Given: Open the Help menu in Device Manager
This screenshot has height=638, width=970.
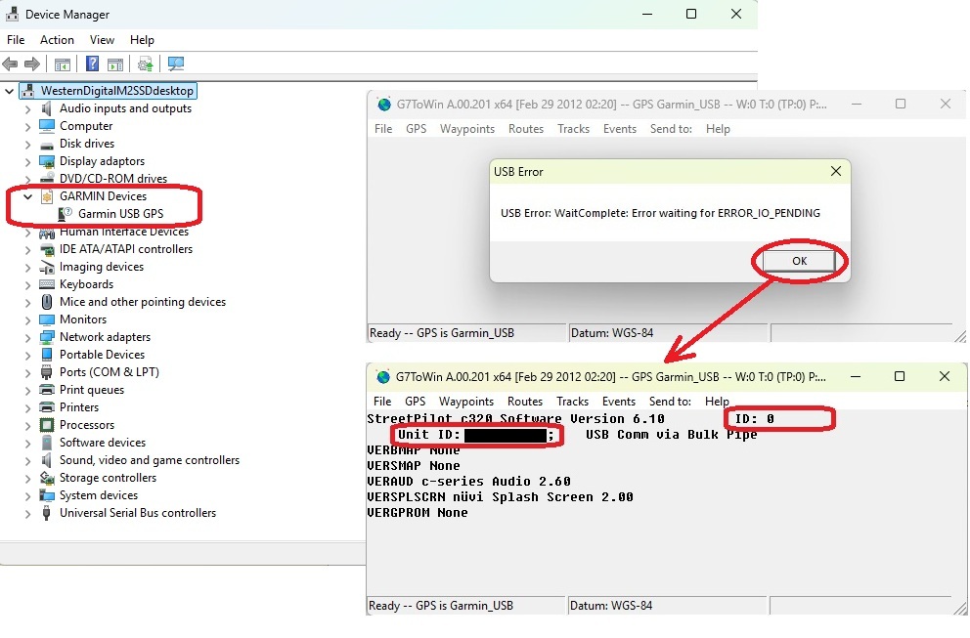Looking at the screenshot, I should 142,39.
